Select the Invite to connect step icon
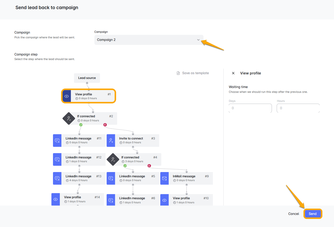334x227 pixels. (111, 140)
